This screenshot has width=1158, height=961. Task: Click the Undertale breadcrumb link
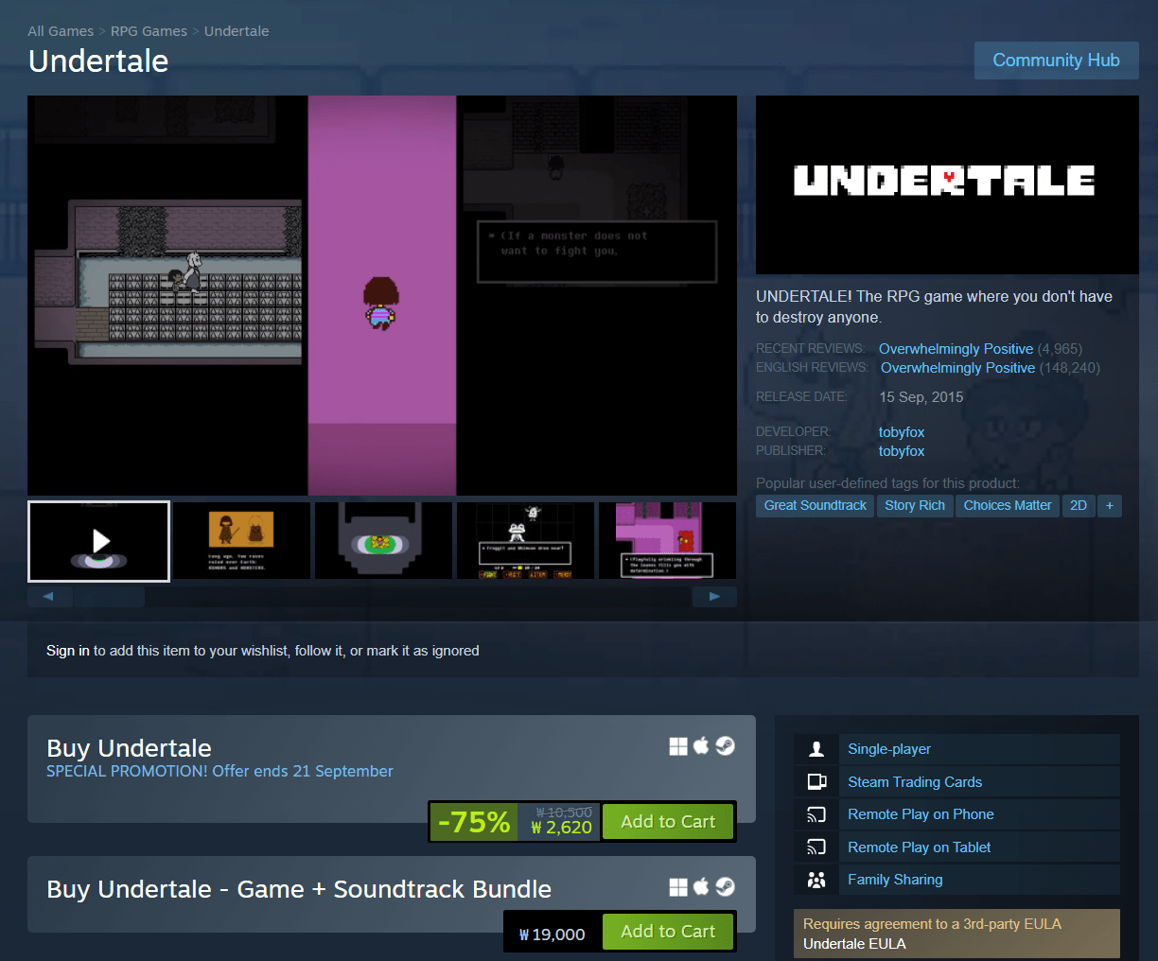(237, 31)
